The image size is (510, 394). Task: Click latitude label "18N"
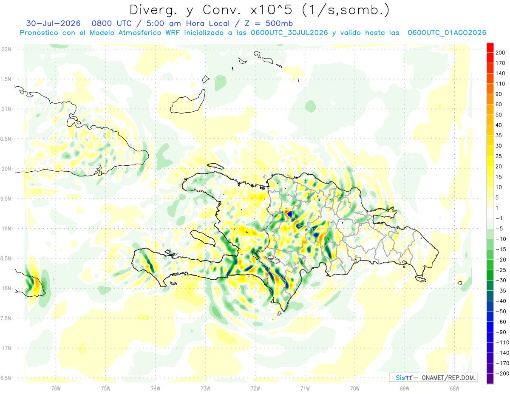click(6, 288)
